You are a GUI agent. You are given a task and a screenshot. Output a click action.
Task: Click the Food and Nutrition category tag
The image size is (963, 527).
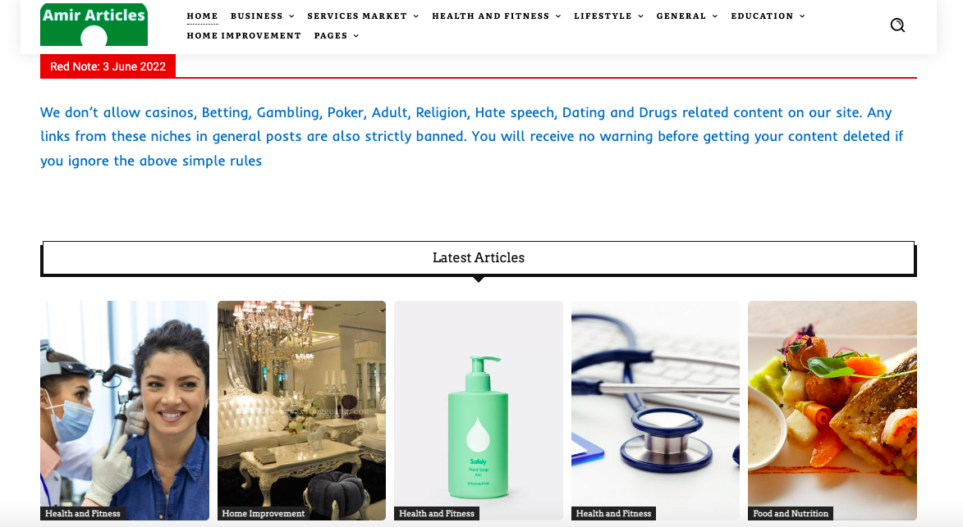pyautogui.click(x=791, y=514)
